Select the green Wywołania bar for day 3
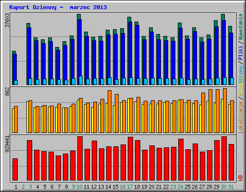246x192 pixels. 28,25
